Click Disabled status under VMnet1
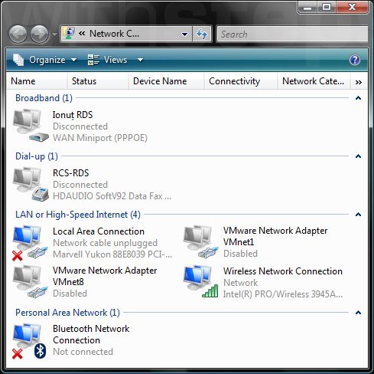 tap(240, 254)
